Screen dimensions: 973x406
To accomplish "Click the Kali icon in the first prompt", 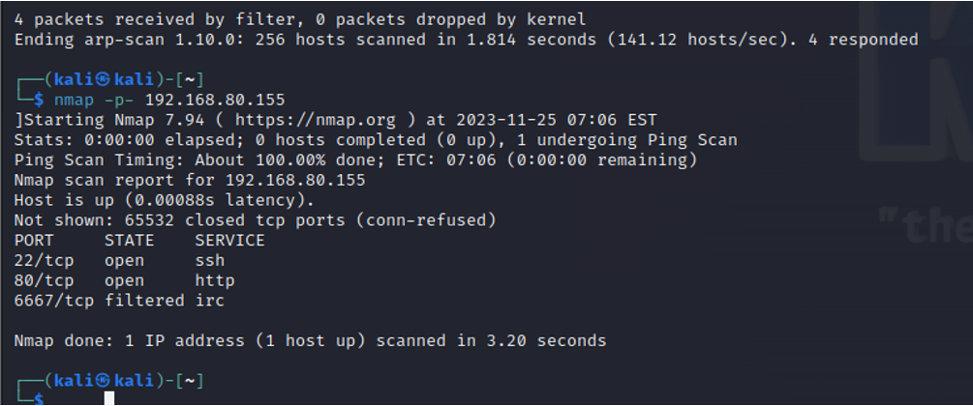I will point(104,80).
